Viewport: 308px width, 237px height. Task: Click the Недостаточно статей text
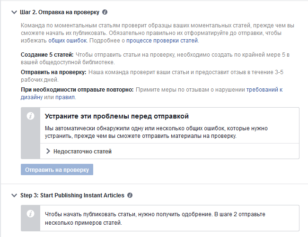point(82,152)
